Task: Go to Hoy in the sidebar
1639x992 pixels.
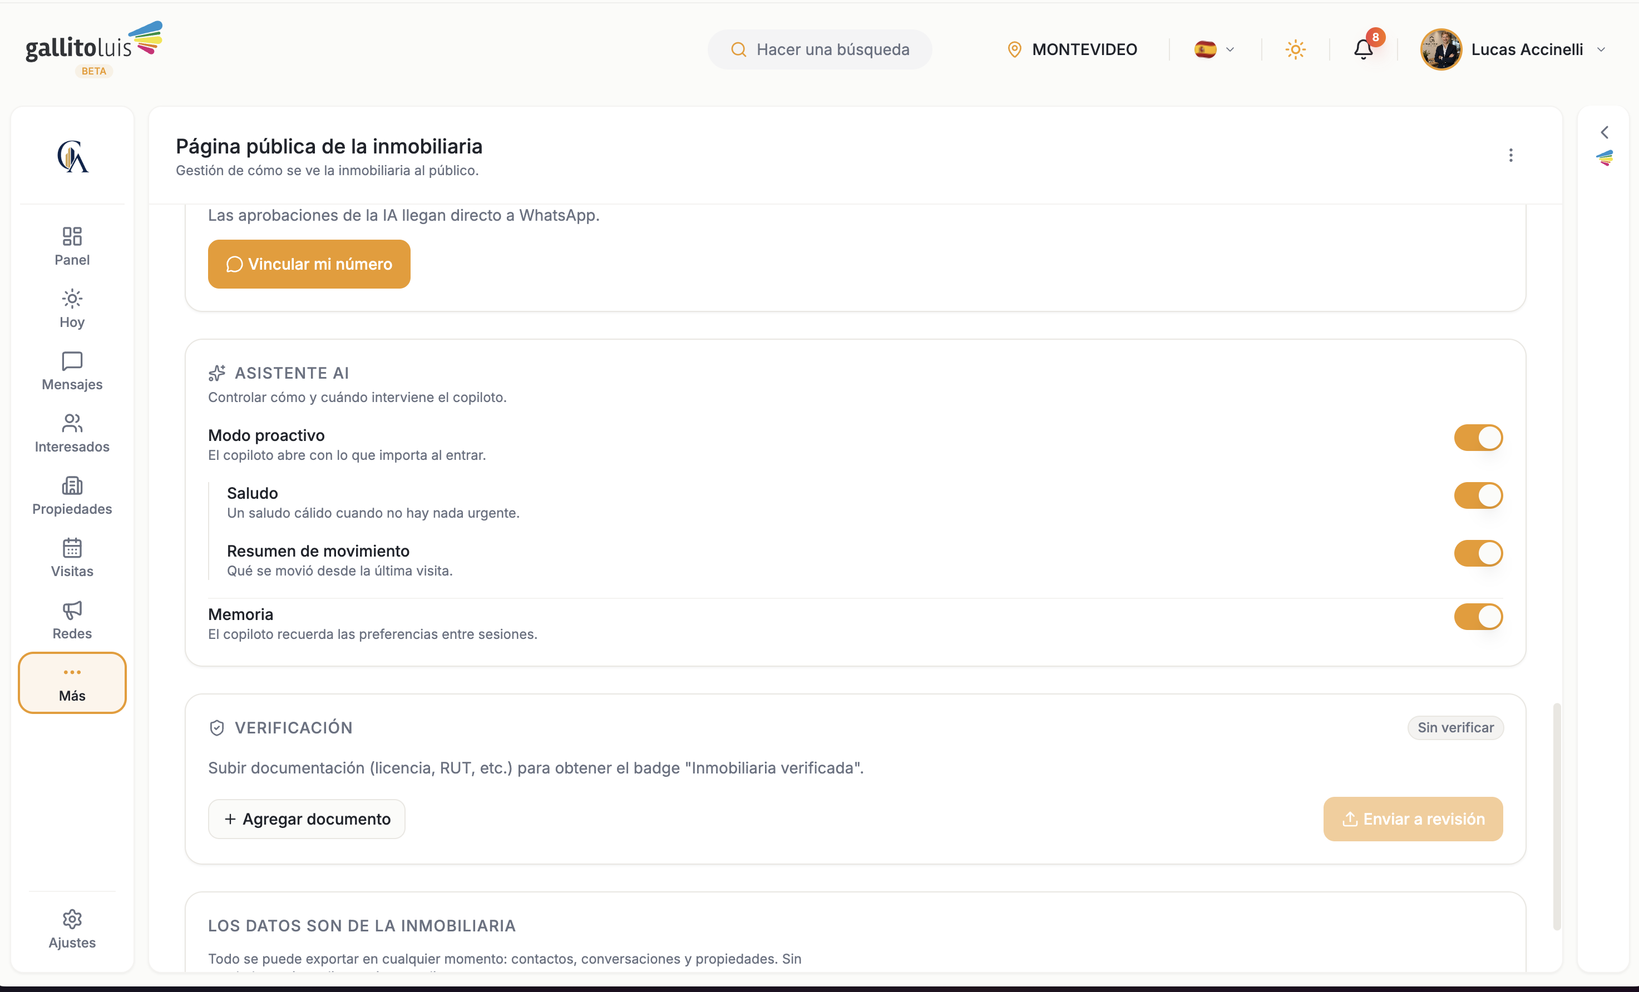Action: click(x=72, y=309)
